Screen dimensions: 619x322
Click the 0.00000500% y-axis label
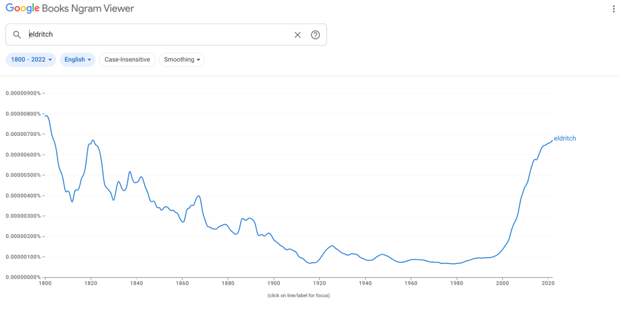23,175
